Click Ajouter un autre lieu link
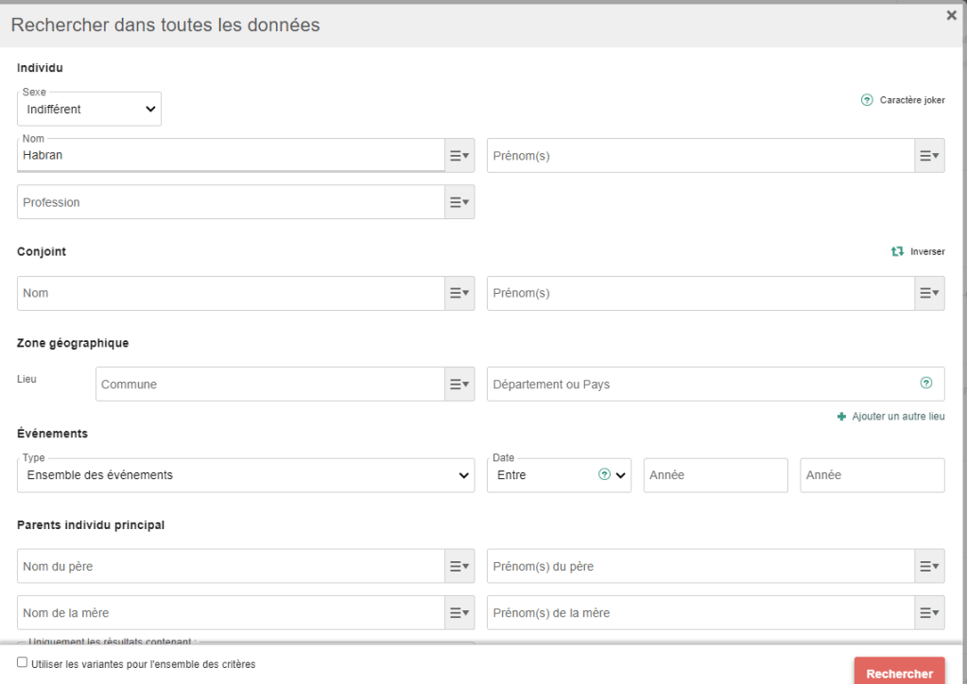Image resolution: width=967 pixels, height=684 pixels. 890,417
